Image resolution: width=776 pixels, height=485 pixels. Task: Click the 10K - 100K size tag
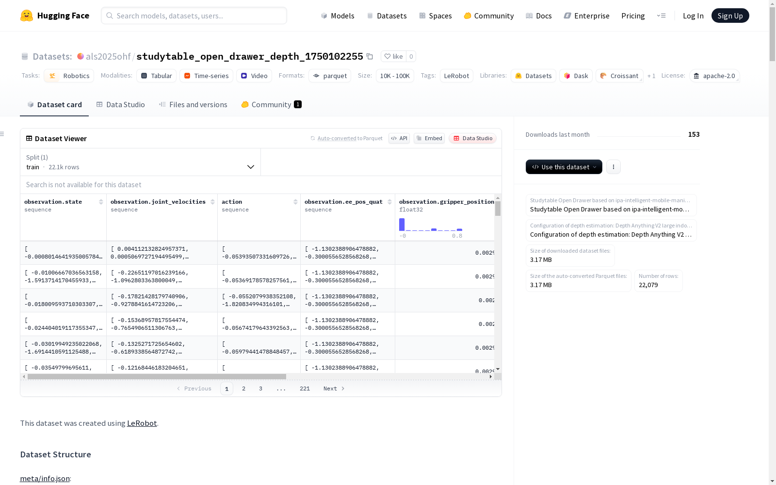(395, 76)
